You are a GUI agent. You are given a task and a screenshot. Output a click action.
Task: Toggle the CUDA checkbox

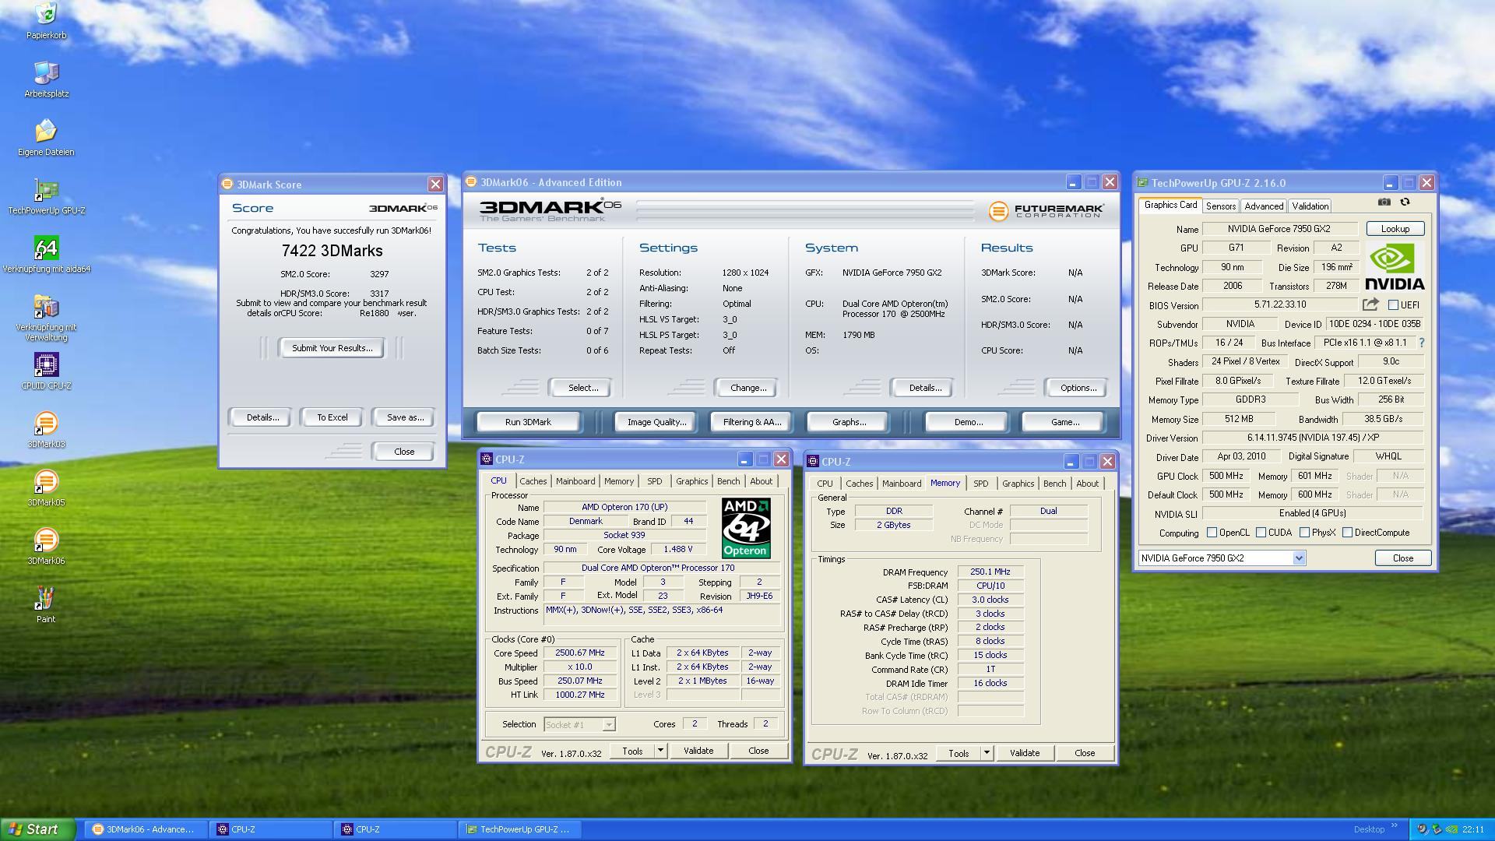(x=1261, y=533)
